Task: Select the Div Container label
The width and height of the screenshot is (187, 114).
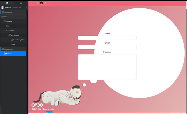Action: 15,35
